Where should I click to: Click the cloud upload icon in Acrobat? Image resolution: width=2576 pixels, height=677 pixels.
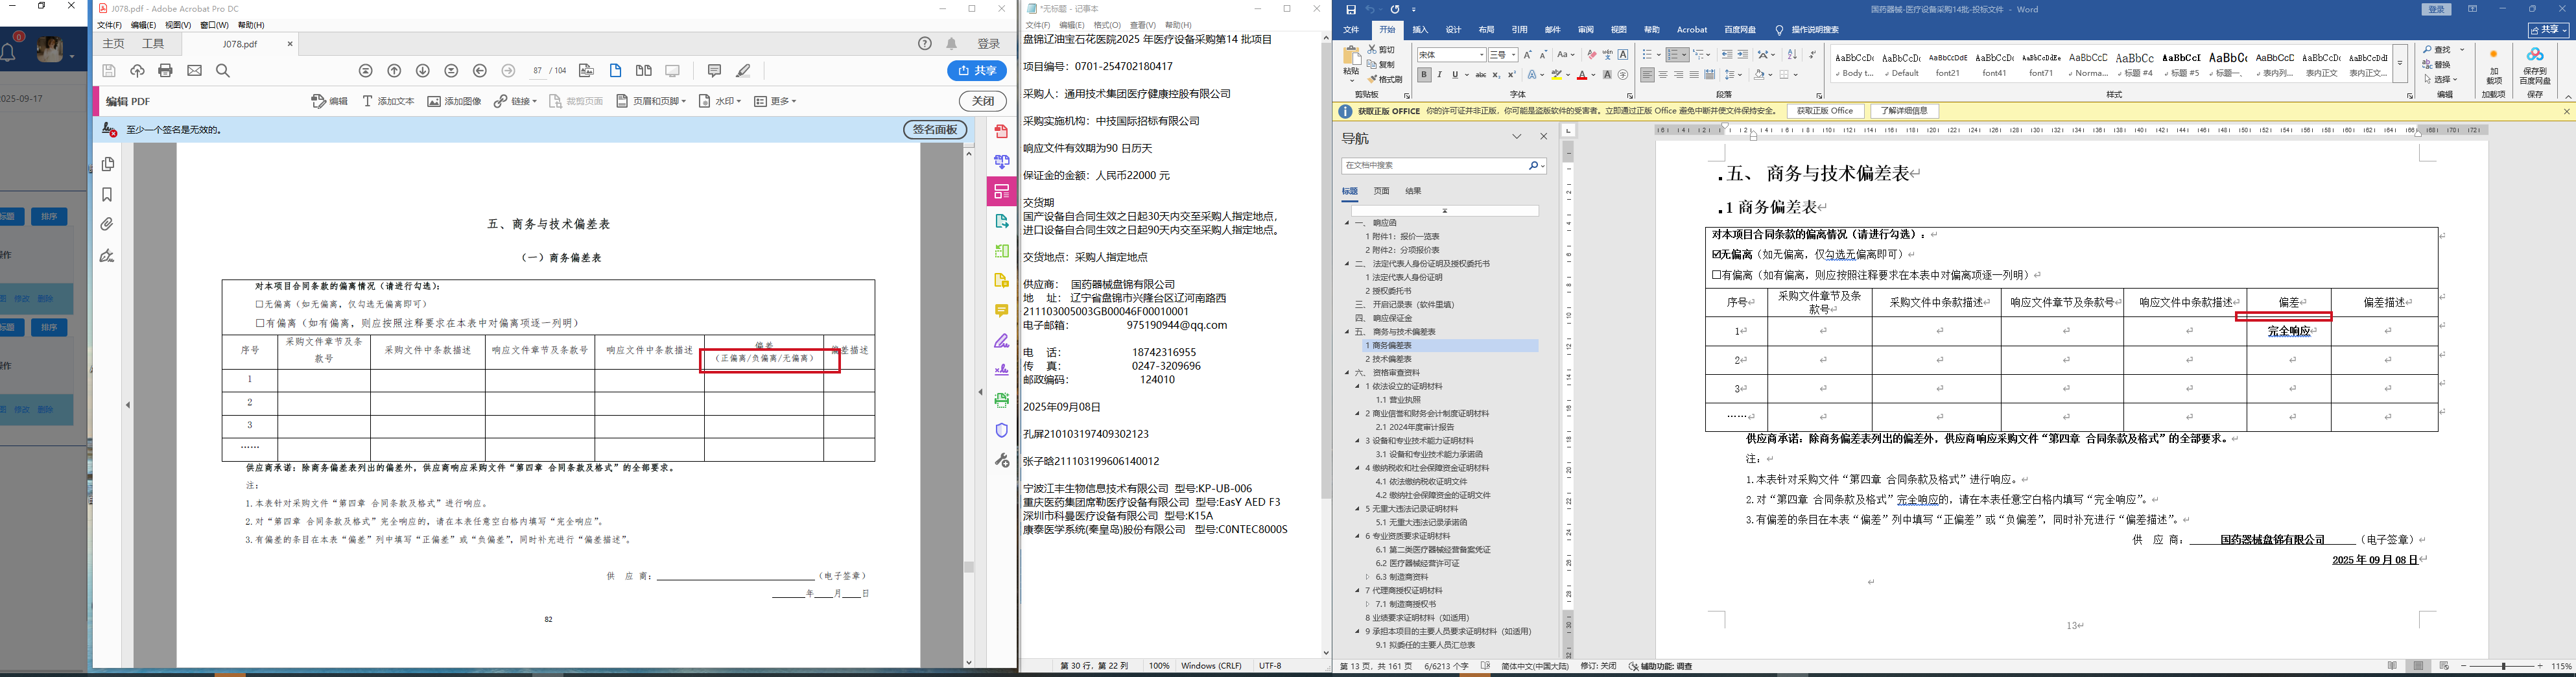(x=138, y=71)
